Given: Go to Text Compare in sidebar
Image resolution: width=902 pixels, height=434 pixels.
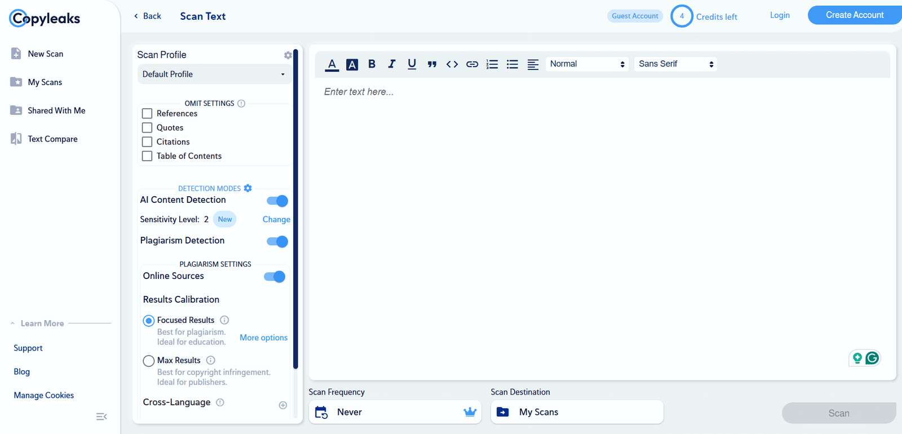Looking at the screenshot, I should click(52, 139).
